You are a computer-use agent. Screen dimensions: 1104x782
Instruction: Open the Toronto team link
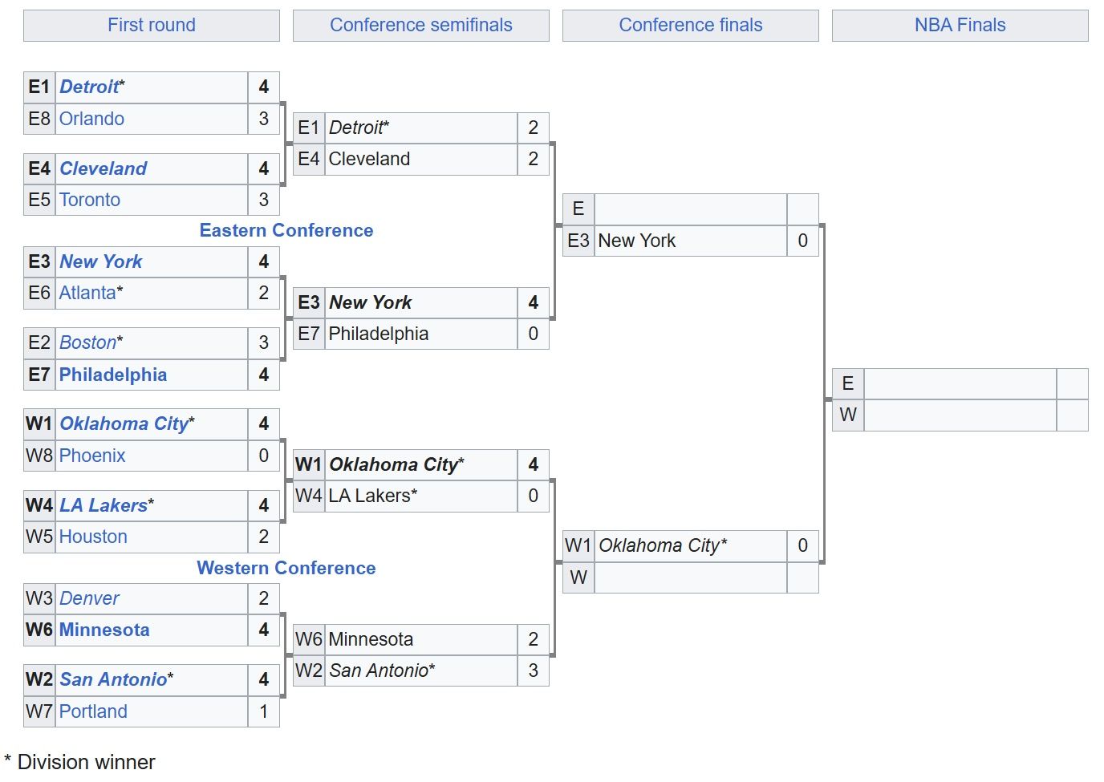click(90, 200)
